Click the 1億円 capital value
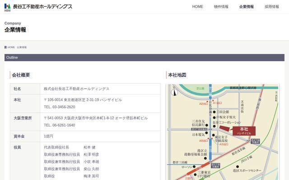Screen dimensions: 289x180 coord(48,136)
